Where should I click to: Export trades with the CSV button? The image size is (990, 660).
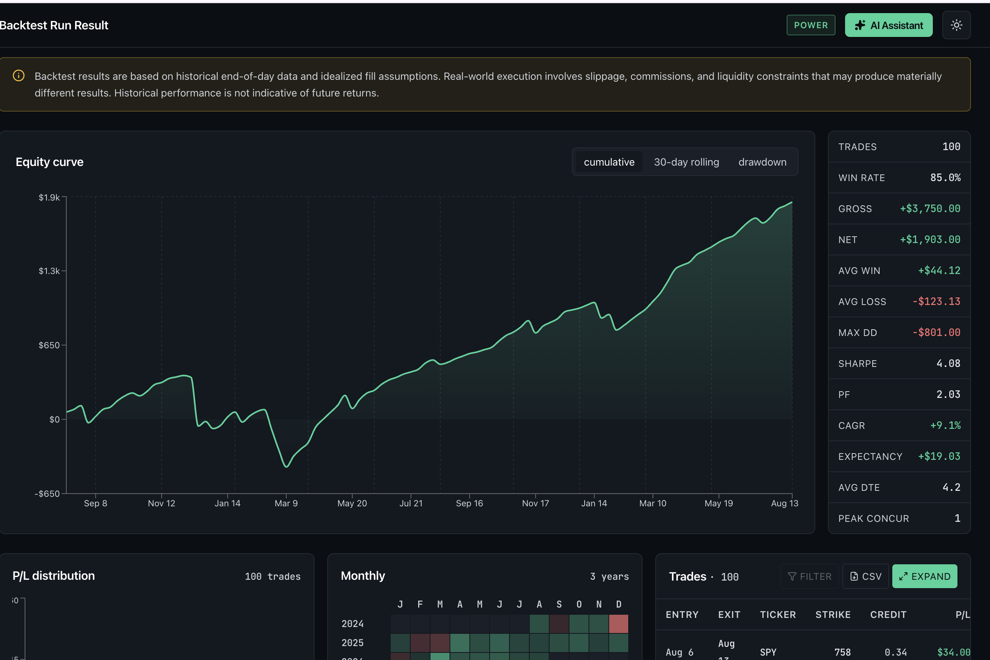pyautogui.click(x=865, y=576)
